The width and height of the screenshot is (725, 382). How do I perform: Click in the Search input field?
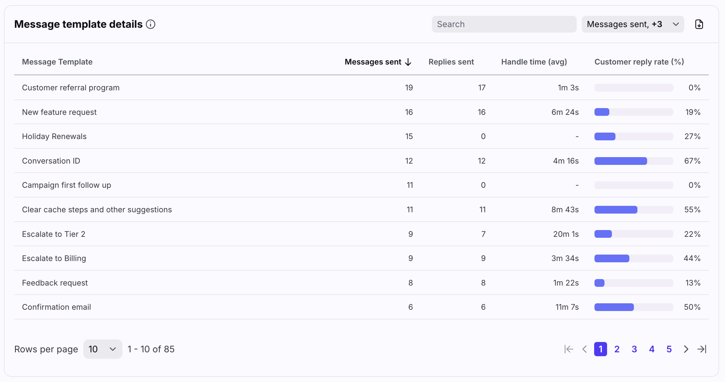[504, 24]
